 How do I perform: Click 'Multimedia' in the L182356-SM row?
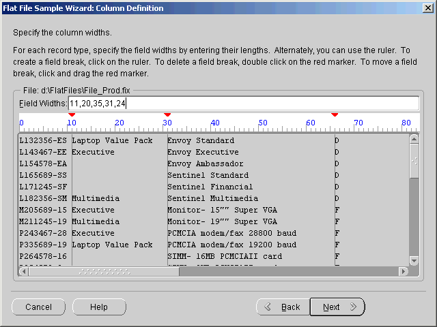[96, 198]
